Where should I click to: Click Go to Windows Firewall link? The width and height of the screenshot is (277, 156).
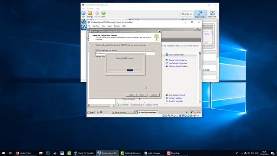click(x=177, y=95)
